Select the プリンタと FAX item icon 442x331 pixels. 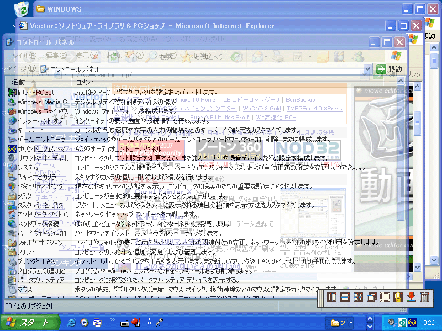pyautogui.click(x=12, y=261)
